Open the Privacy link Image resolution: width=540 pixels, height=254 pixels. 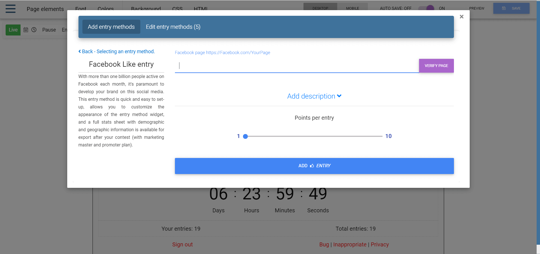380,244
